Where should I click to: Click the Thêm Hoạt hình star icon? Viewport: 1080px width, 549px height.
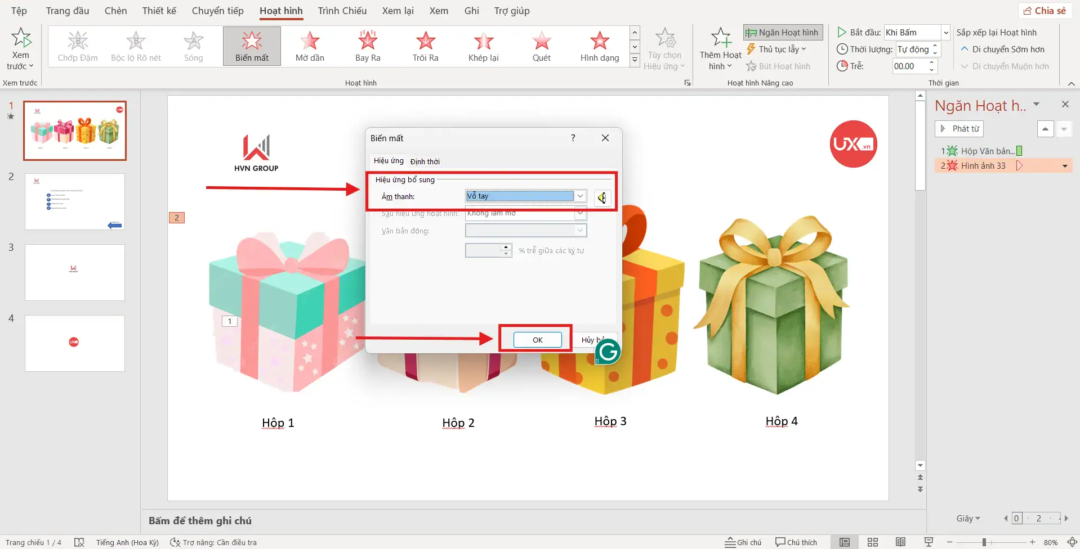pyautogui.click(x=720, y=38)
